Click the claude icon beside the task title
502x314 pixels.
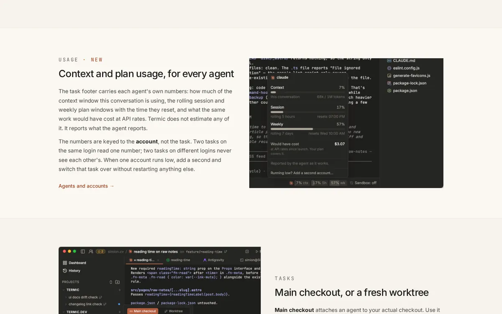tap(131, 252)
